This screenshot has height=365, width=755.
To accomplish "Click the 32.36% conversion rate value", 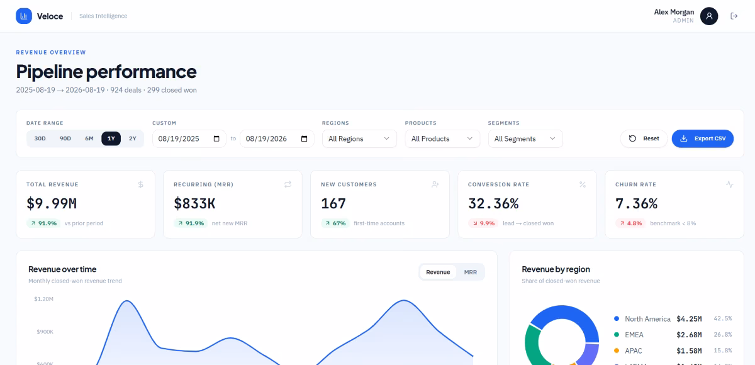I will pos(493,203).
